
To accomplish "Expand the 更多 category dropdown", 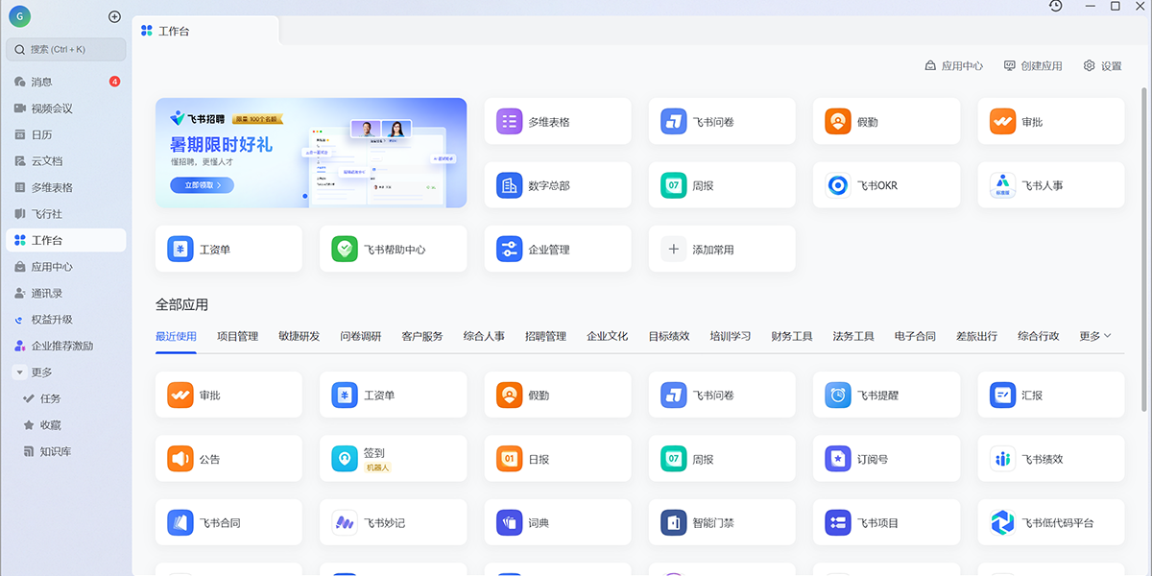I will pos(1094,336).
